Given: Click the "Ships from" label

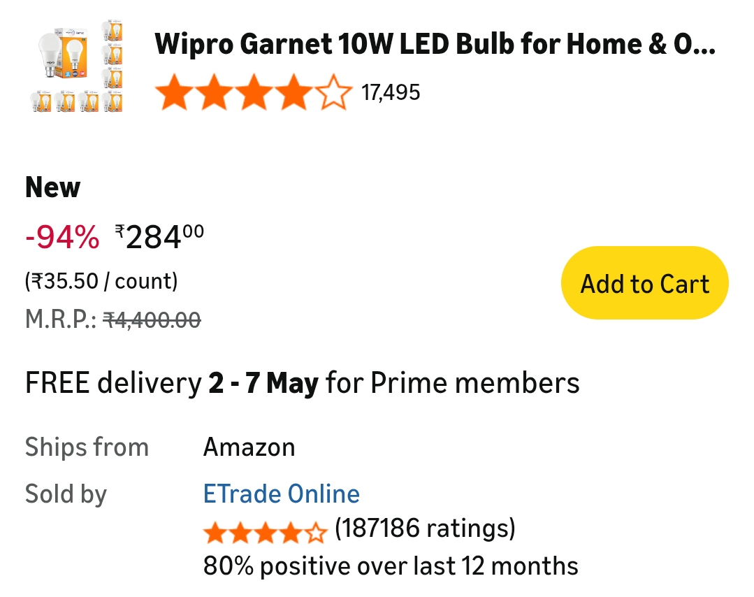Looking at the screenshot, I should pos(87,447).
